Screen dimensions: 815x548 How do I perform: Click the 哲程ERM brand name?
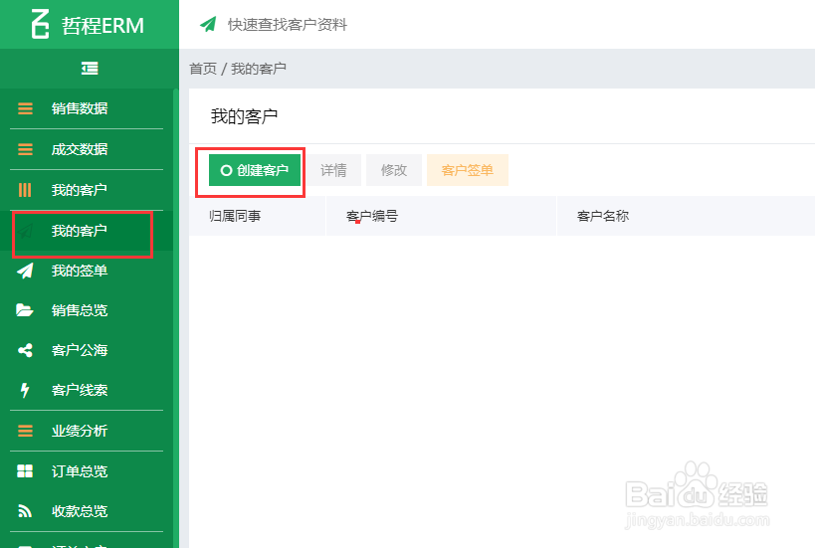pyautogui.click(x=102, y=26)
